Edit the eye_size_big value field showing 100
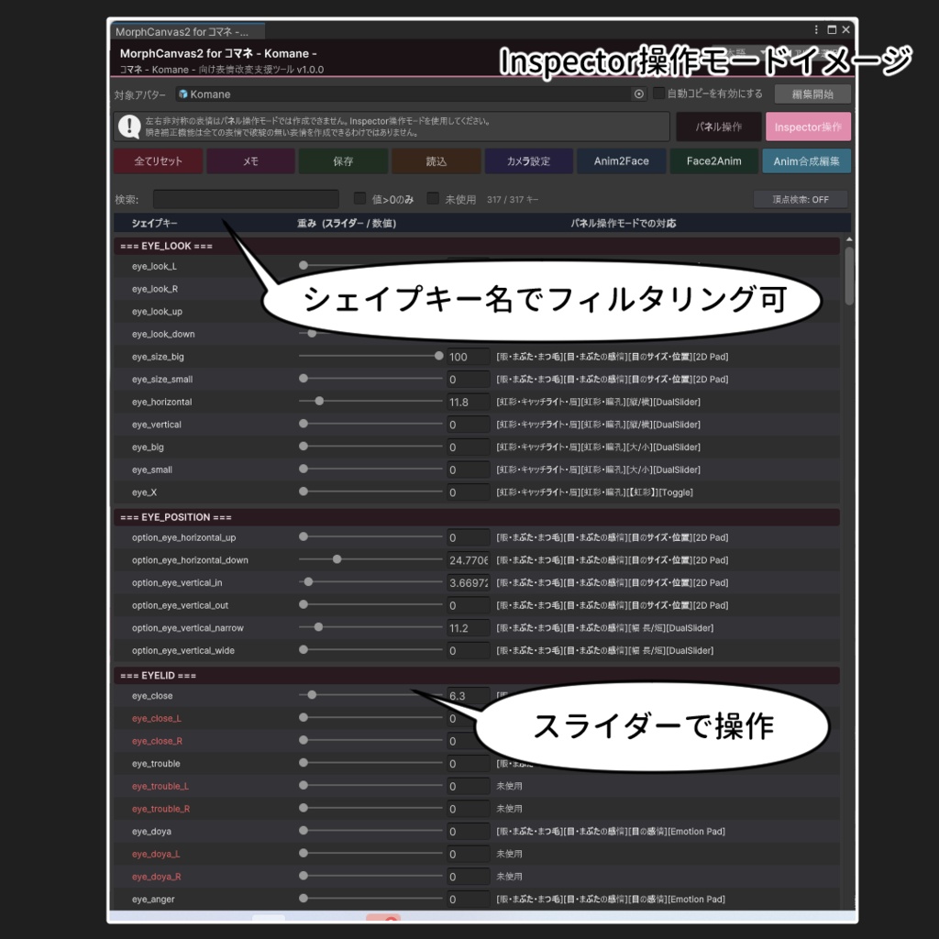 [x=469, y=357]
